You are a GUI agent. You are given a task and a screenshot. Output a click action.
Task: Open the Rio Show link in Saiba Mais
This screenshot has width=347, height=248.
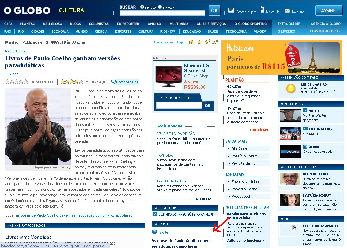239,149
